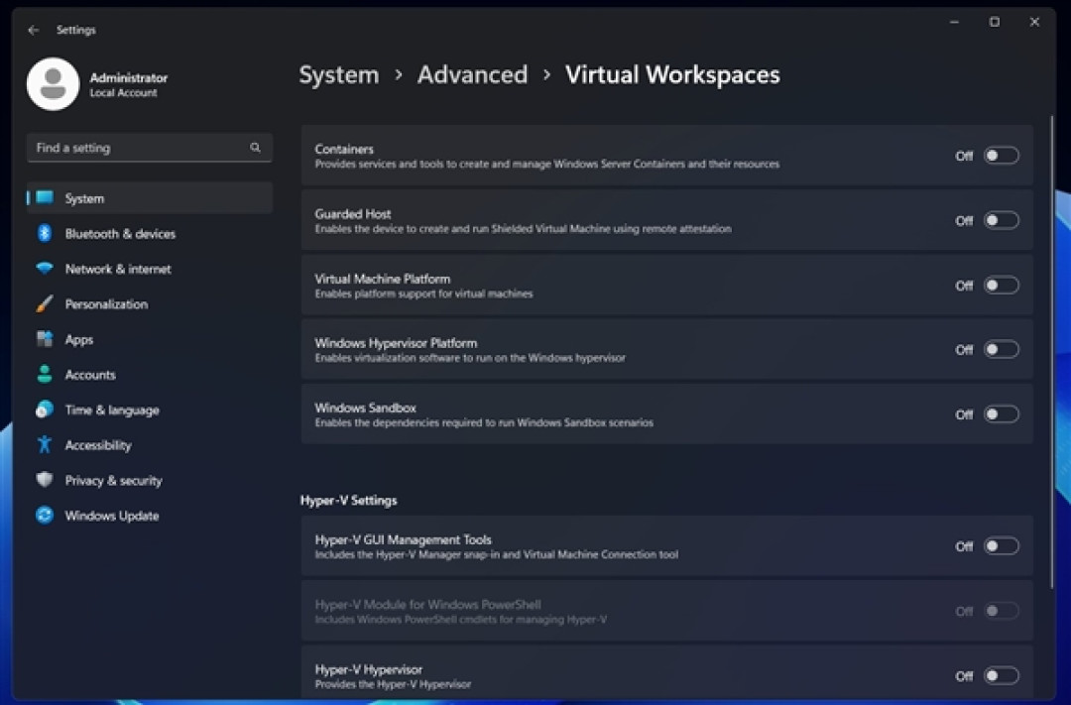Toggle Virtual Machine Platform on
The image size is (1071, 705).
point(1002,285)
